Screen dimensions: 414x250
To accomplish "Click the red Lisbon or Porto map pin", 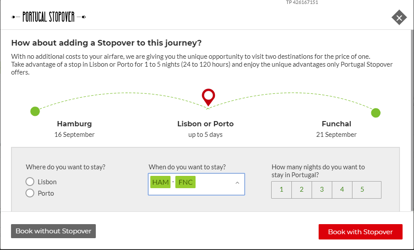I will (x=208, y=97).
